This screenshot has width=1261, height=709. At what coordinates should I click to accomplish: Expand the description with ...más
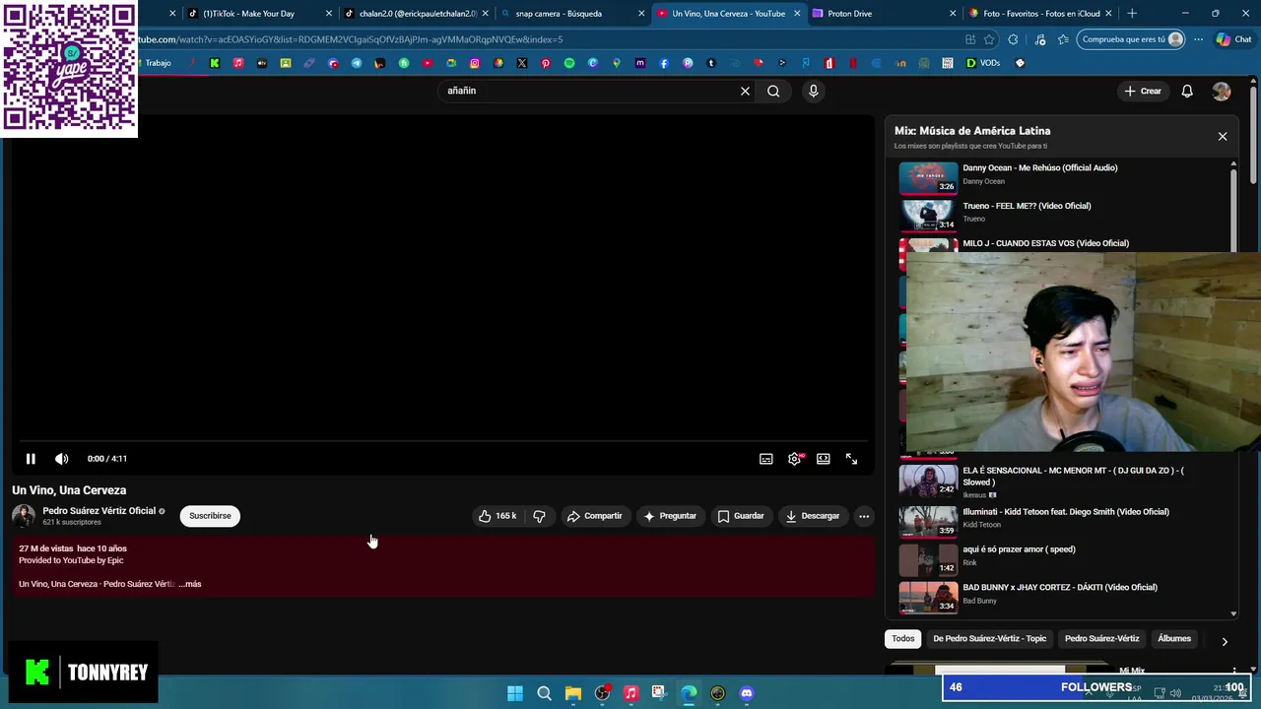pyautogui.click(x=190, y=584)
